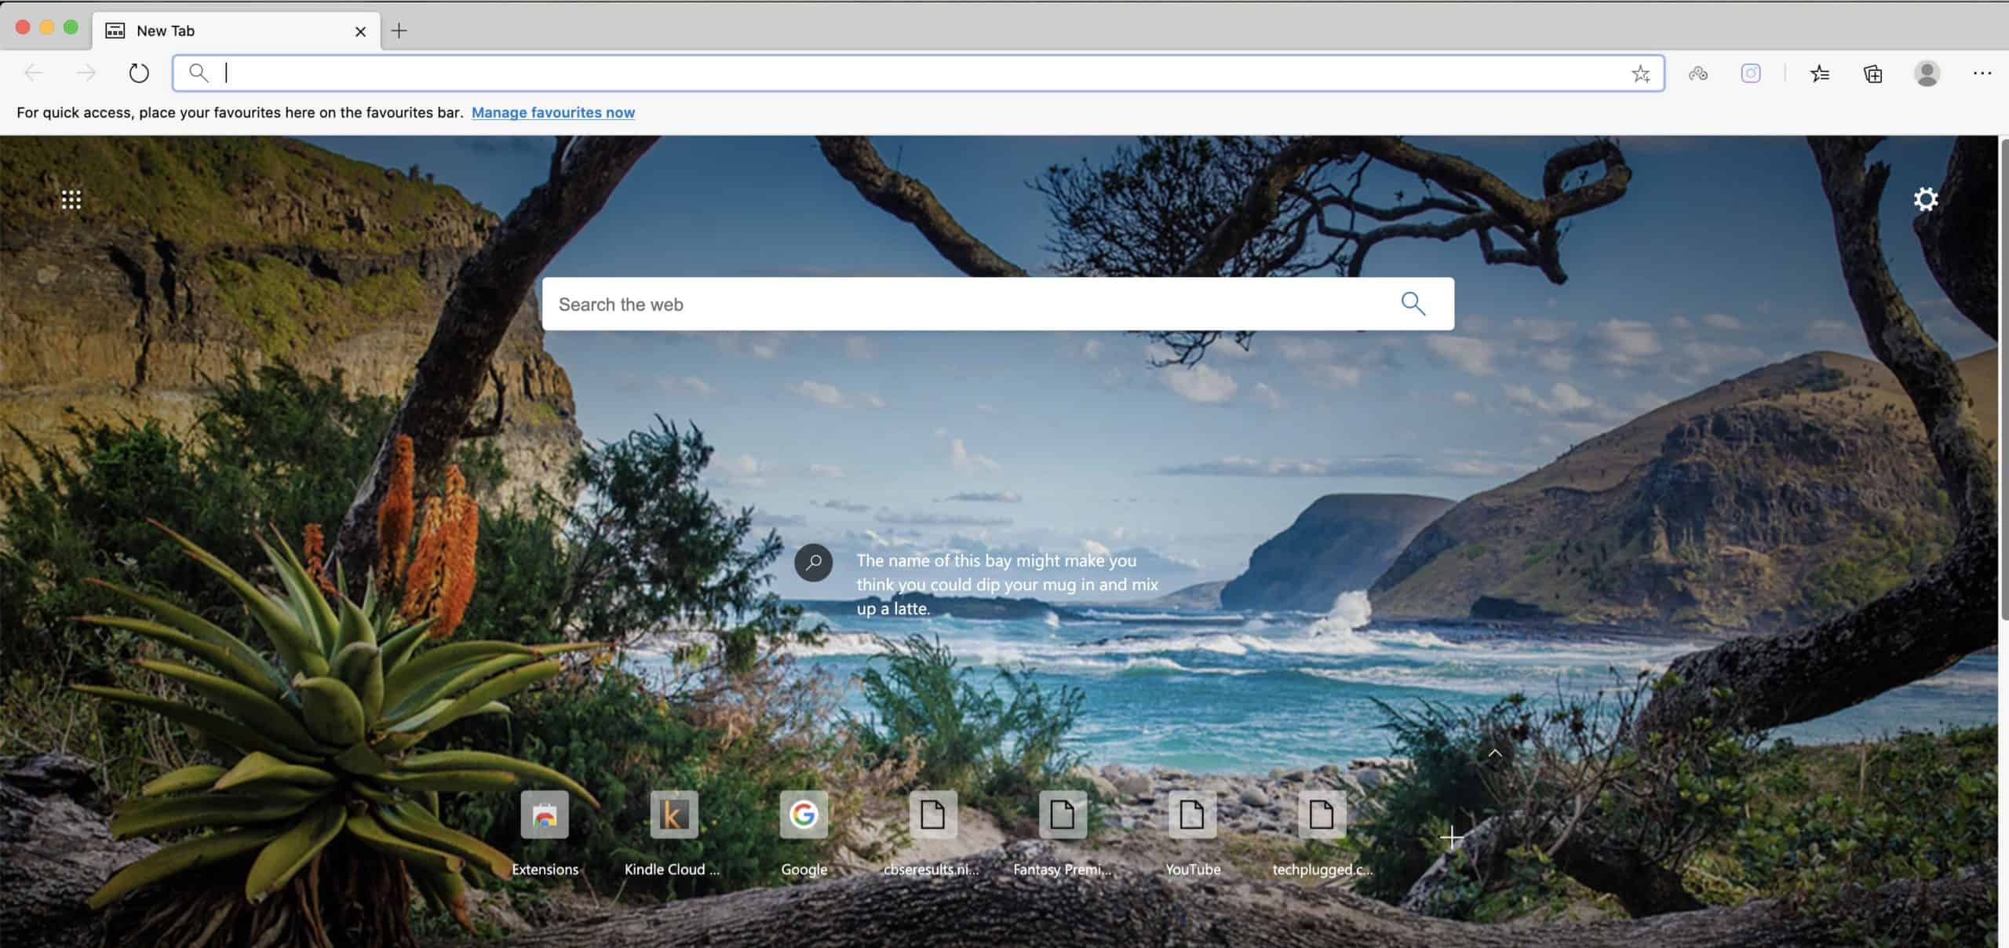This screenshot has width=2009, height=948.
Task: Click the user profile avatar icon
Action: [x=1927, y=74]
